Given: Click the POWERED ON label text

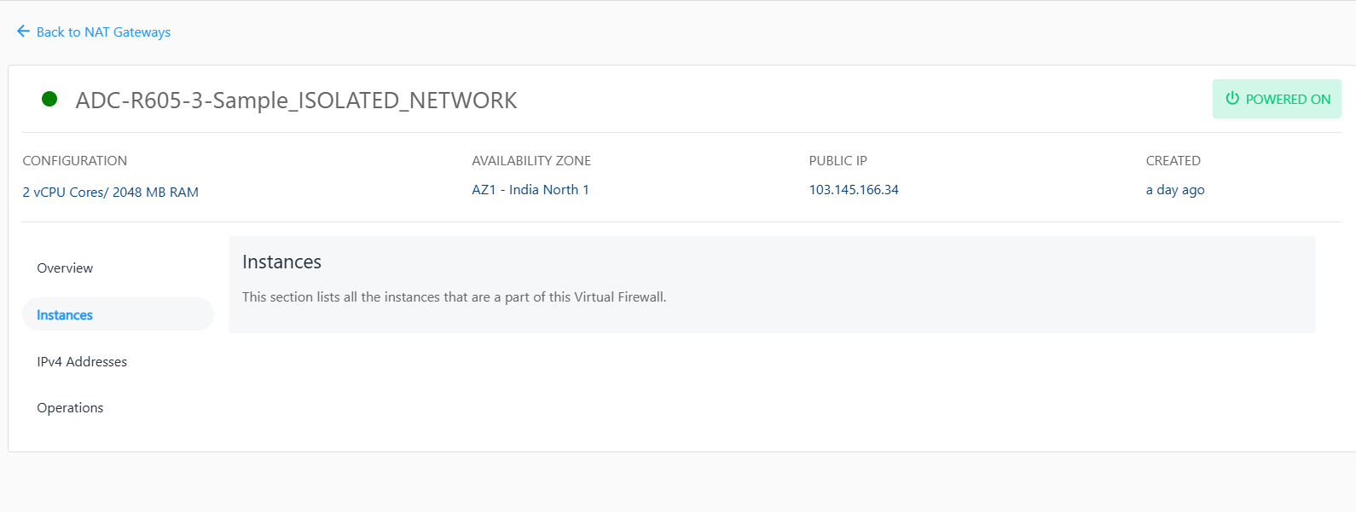Looking at the screenshot, I should [x=1288, y=100].
